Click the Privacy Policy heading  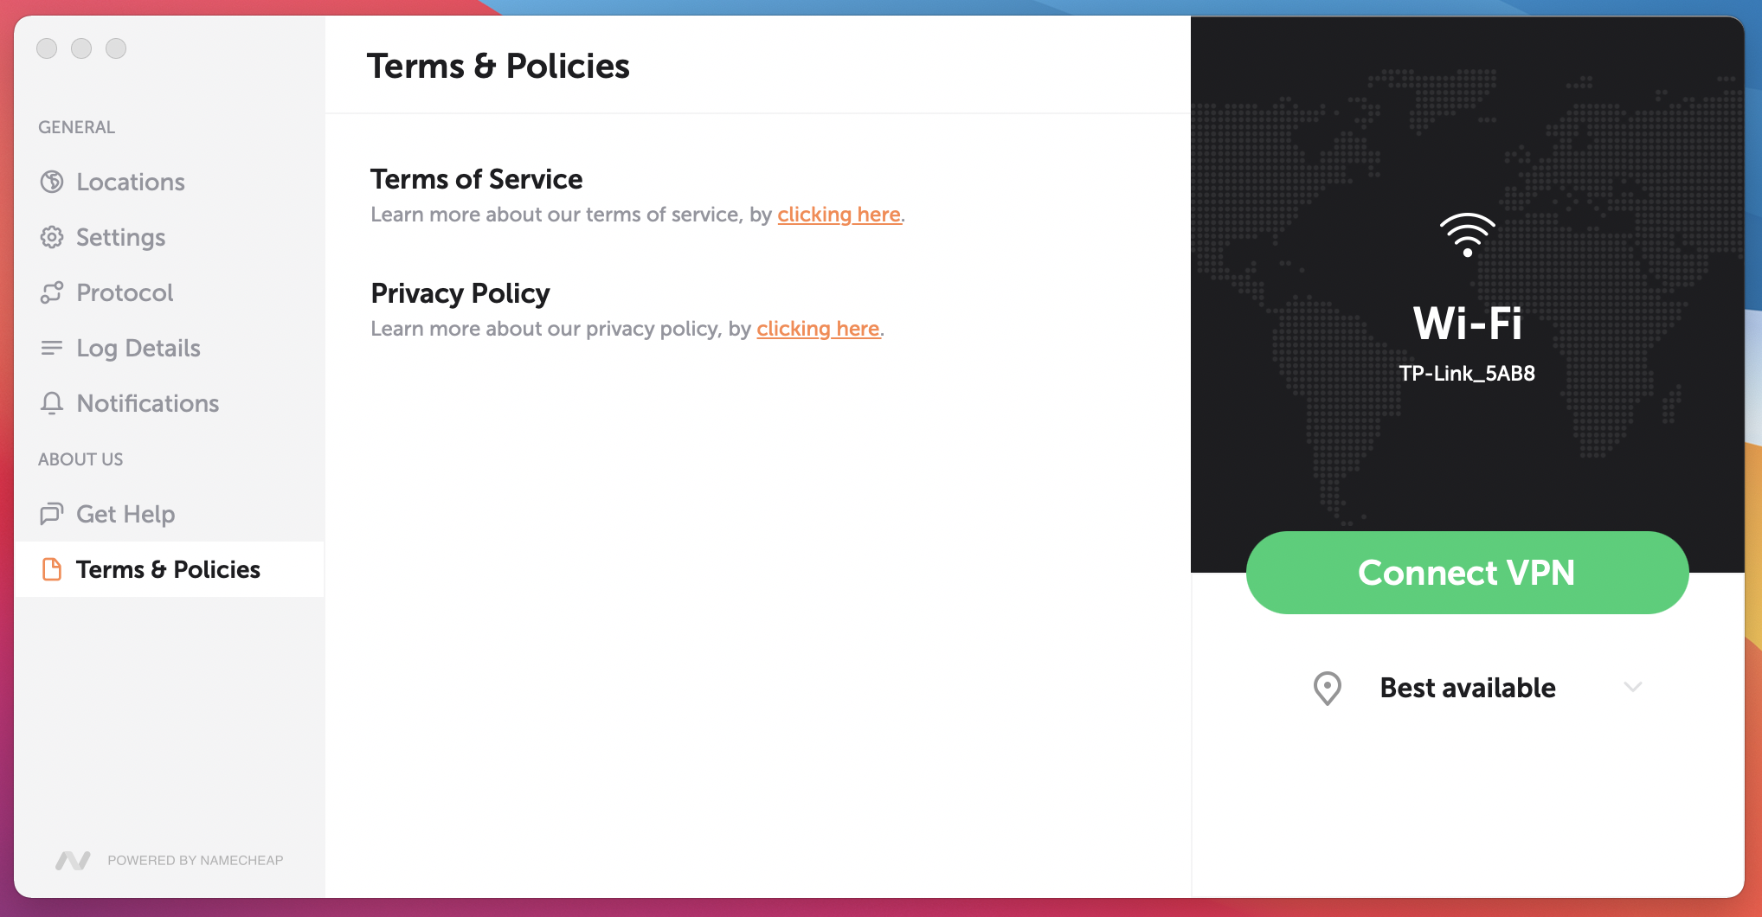tap(460, 293)
